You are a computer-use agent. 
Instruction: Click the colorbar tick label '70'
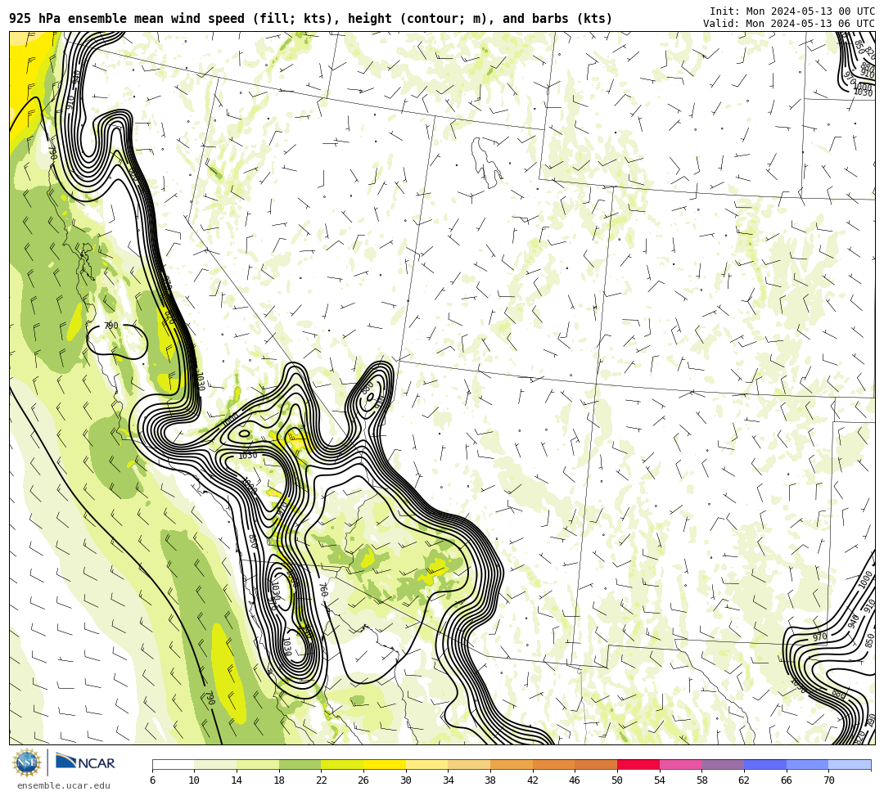click(x=828, y=780)
